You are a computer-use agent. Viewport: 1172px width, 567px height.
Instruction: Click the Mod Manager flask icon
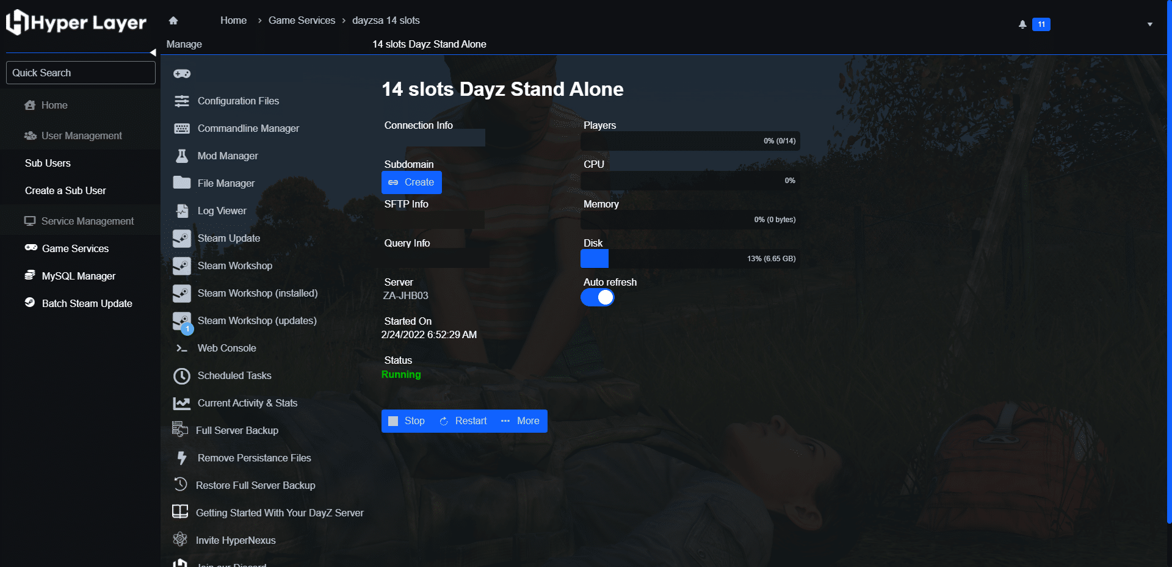[182, 156]
